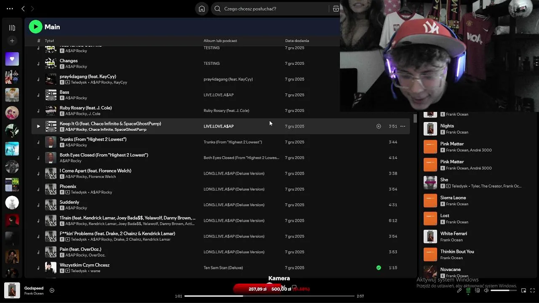Add Keep It G to library plus icon

(379, 126)
